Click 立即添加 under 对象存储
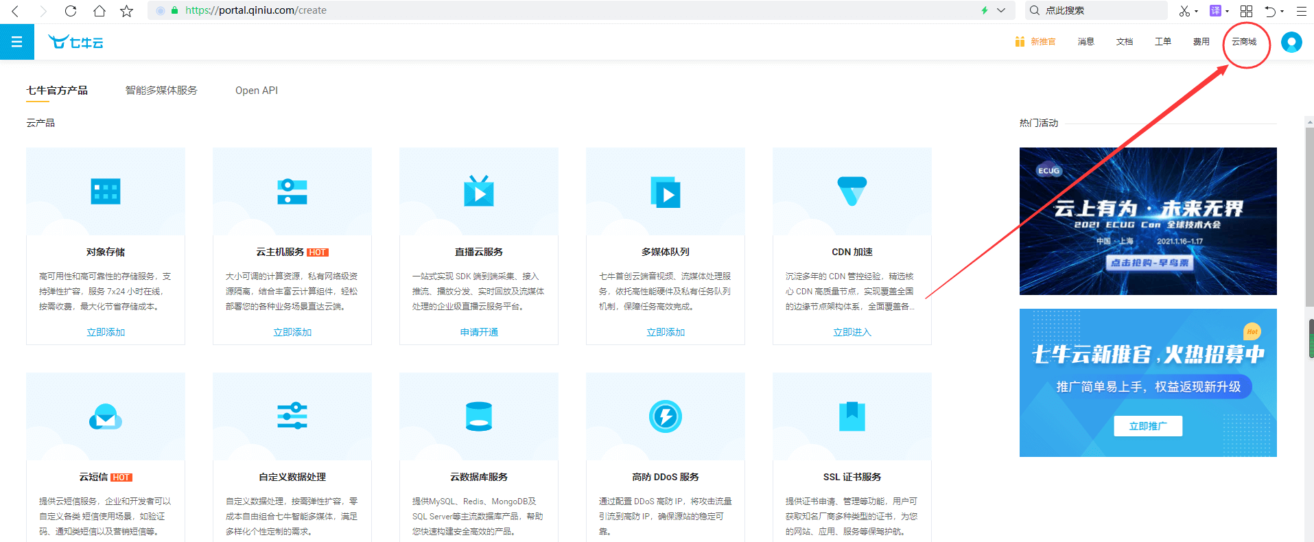This screenshot has height=542, width=1314. click(106, 332)
